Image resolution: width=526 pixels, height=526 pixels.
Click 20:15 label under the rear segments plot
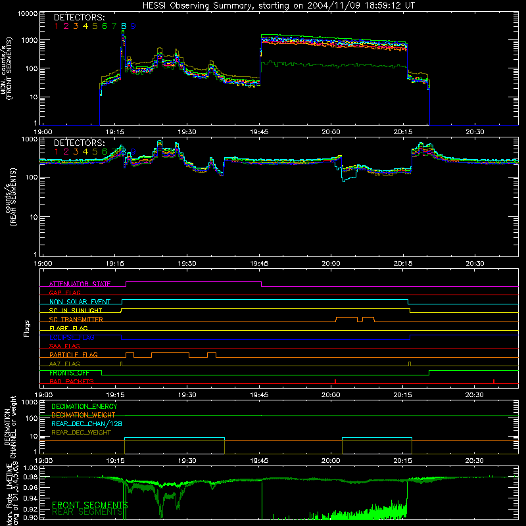click(402, 264)
